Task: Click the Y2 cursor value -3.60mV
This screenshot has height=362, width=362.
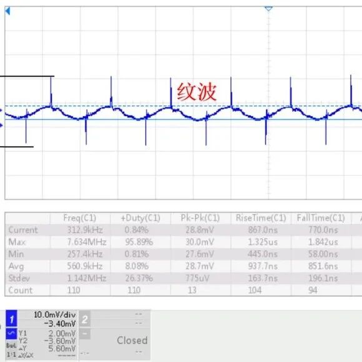Action: tap(60, 341)
